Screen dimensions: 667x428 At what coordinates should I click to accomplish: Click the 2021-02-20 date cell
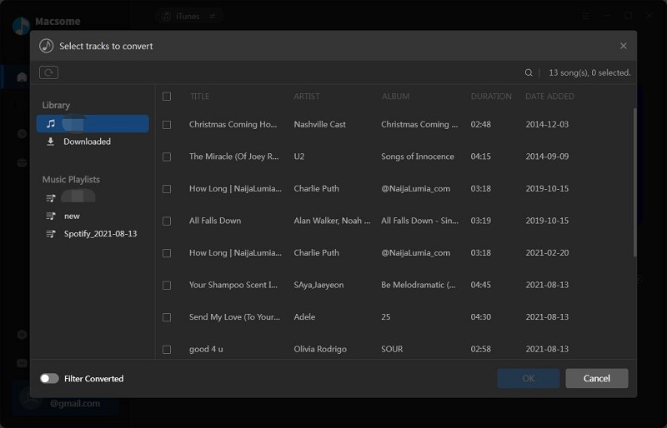(547, 252)
